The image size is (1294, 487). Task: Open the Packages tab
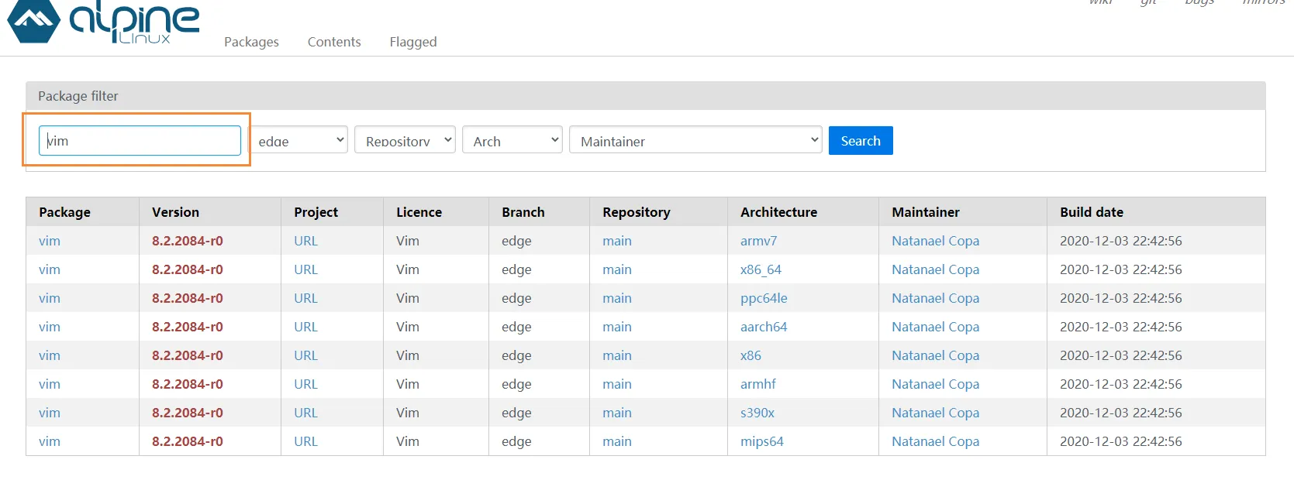point(251,42)
